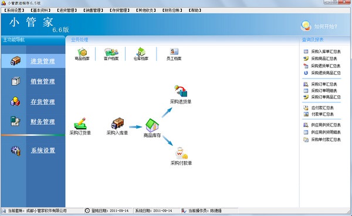Screen dimensions: 352x216
Task: Open the 客户档案 customer archive icon
Action: click(111, 52)
